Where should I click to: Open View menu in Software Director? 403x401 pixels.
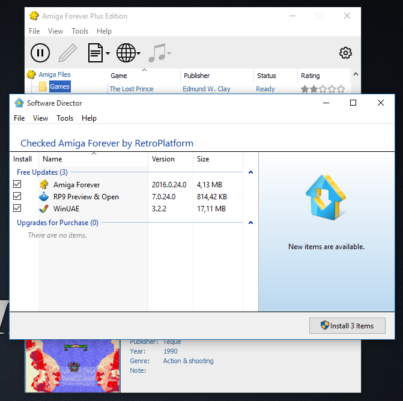coord(40,118)
